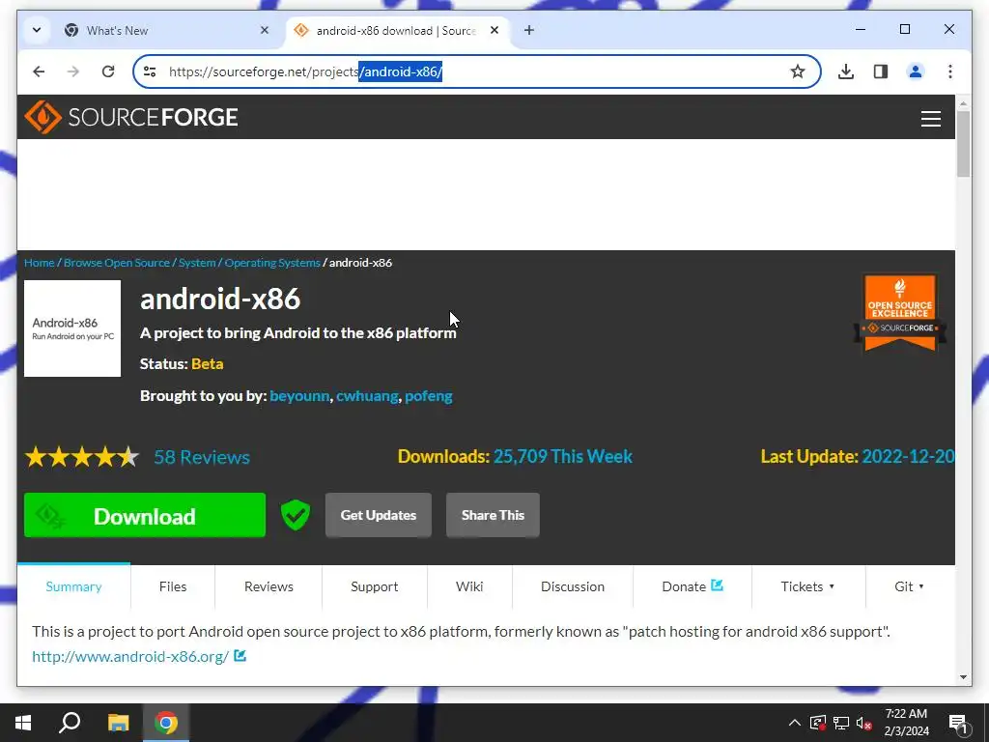
Task: Open the 58 Reviews link
Action: pos(202,457)
